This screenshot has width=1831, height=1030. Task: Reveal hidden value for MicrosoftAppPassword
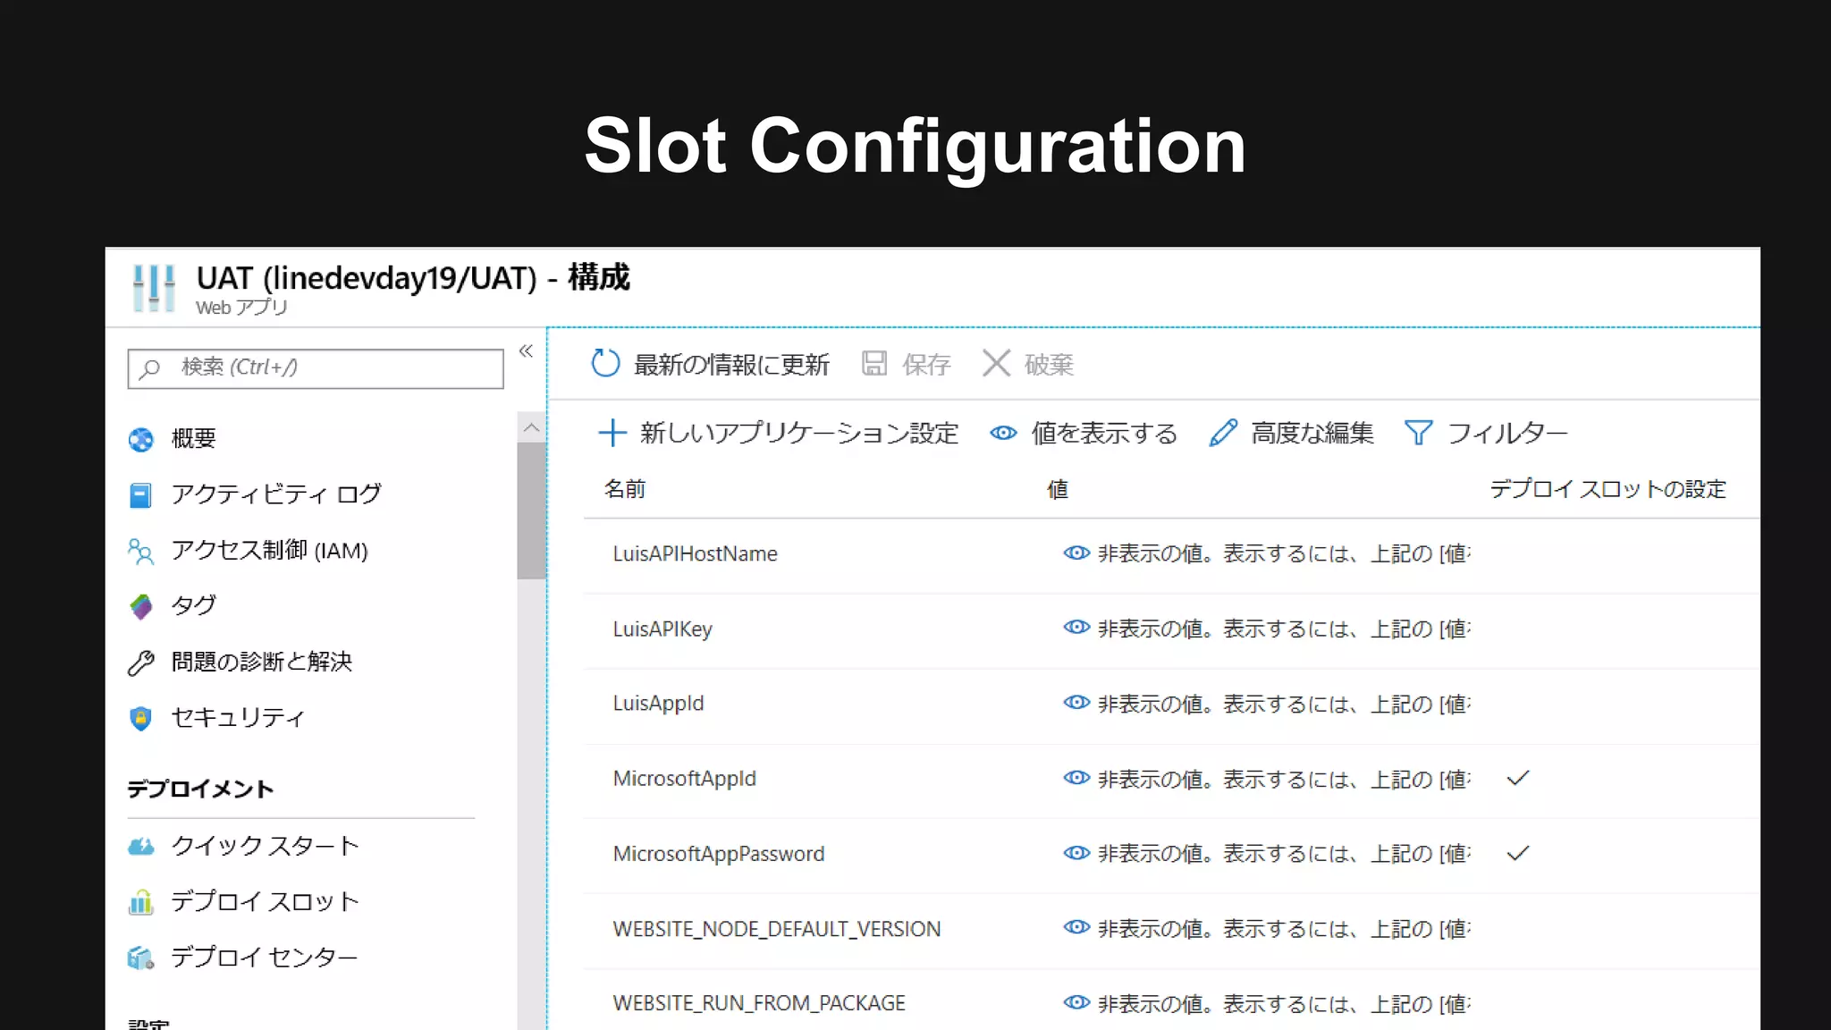tap(1076, 853)
